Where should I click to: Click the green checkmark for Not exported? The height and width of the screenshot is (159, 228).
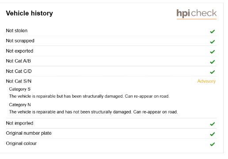(x=213, y=52)
